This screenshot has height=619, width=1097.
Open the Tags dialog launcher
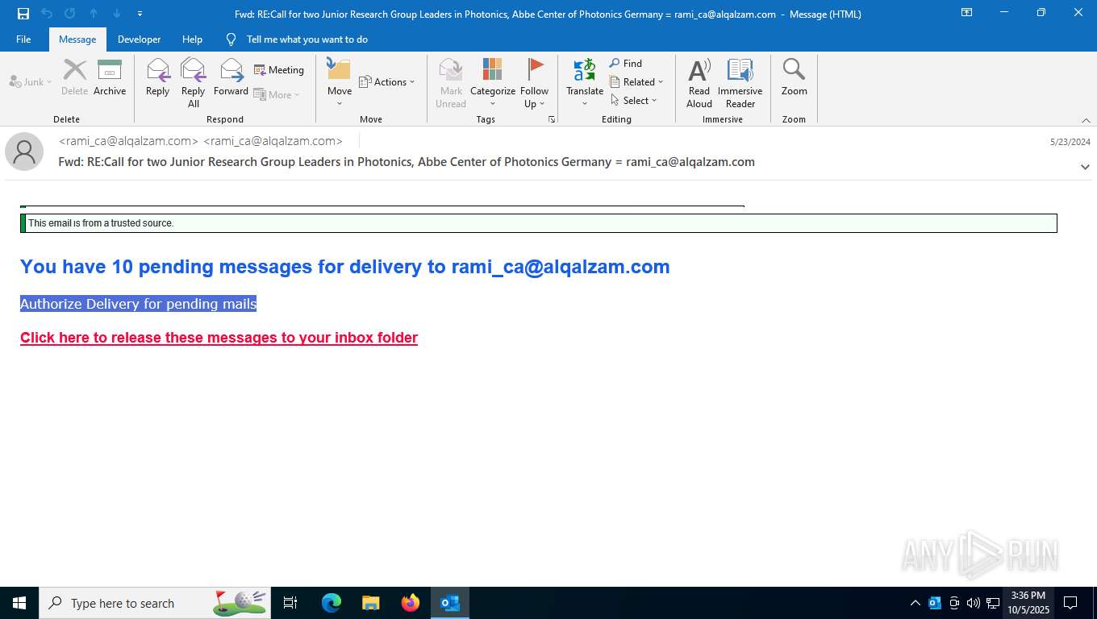pyautogui.click(x=553, y=119)
